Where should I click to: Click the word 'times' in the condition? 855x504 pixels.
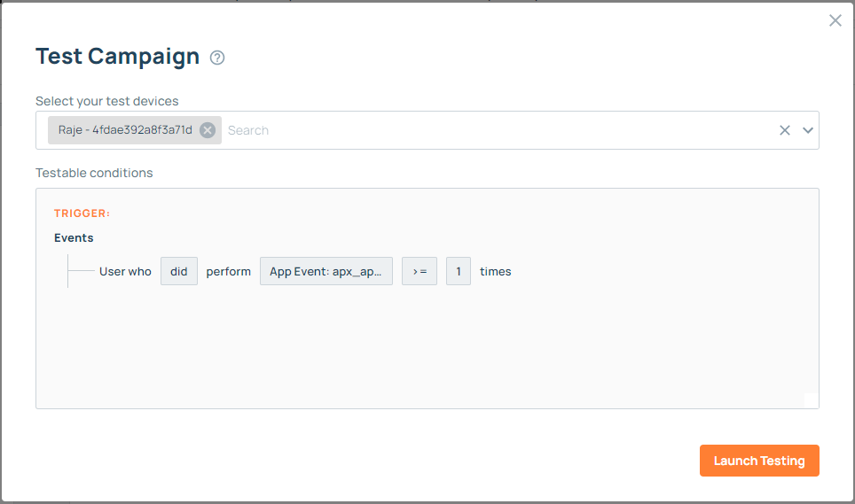pyautogui.click(x=496, y=271)
